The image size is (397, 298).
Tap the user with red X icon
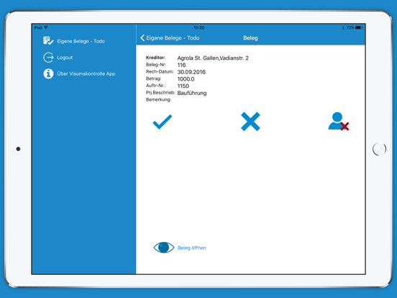click(x=339, y=122)
